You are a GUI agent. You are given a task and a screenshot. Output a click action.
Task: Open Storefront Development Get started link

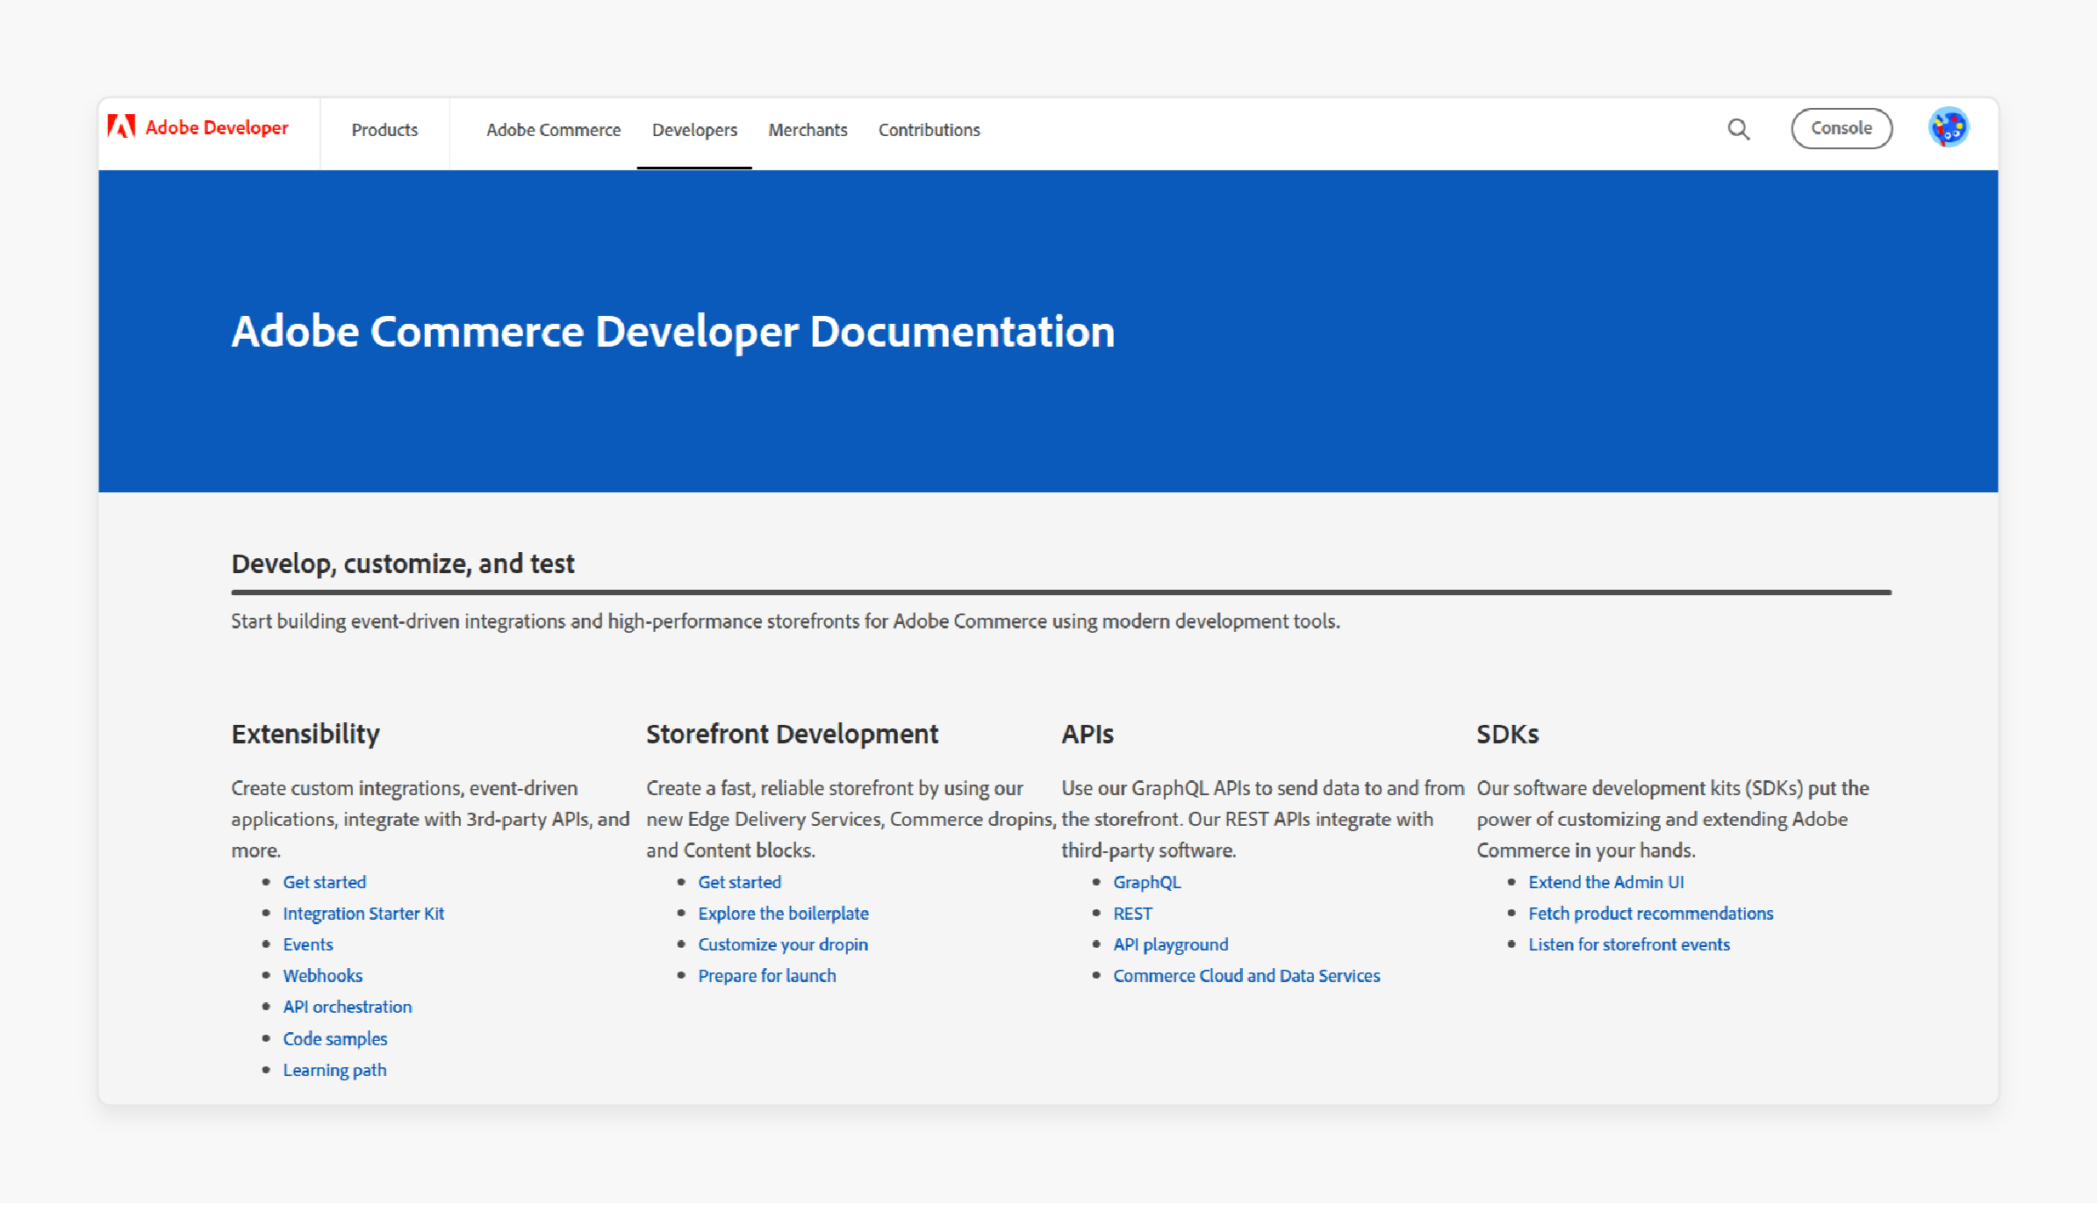coord(739,882)
